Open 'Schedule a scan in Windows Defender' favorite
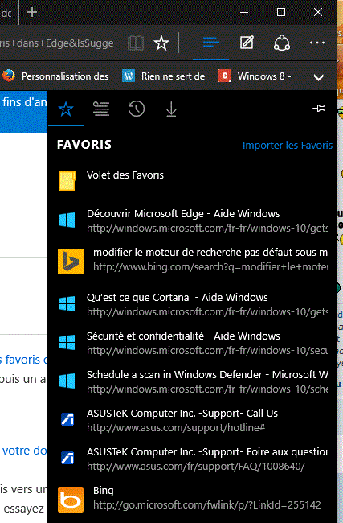The height and width of the screenshot is (523, 343). 192,381
